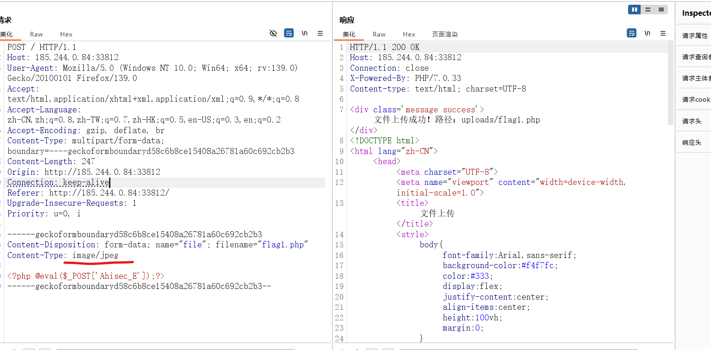Click the closing geckoformboundary line ending with --
The image size is (711, 350).
click(x=139, y=286)
